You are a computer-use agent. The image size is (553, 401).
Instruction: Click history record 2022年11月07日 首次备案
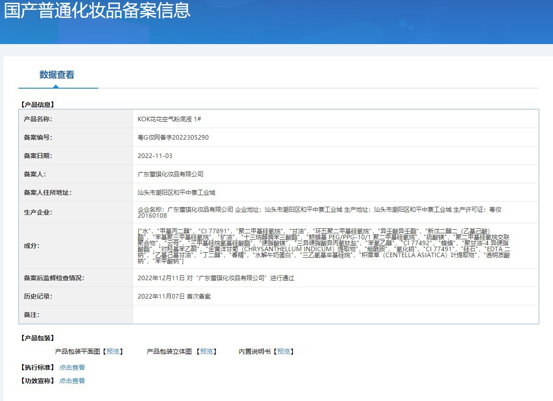(174, 296)
